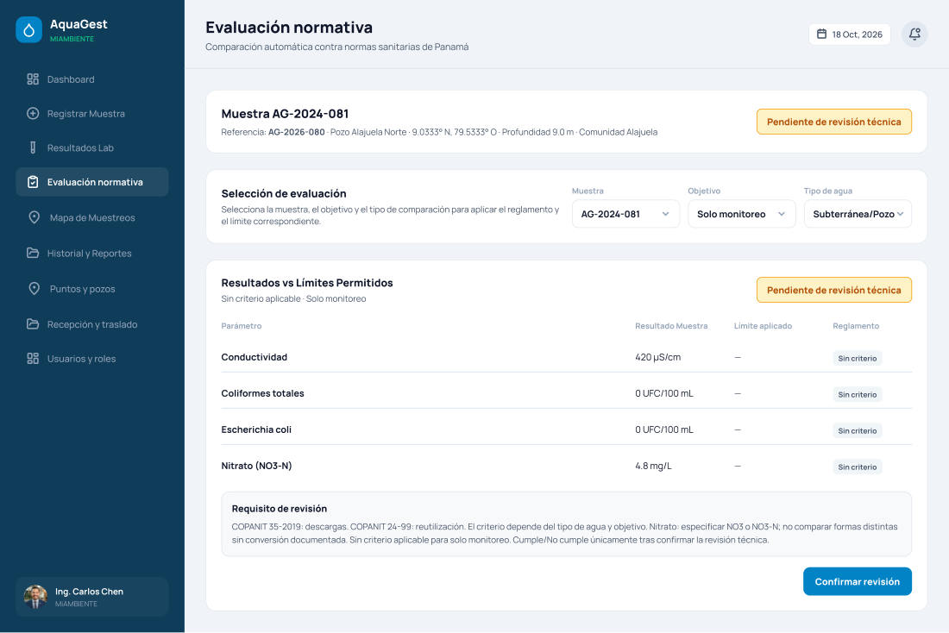This screenshot has height=633, width=949.
Task: Open the Muestra dropdown showing AG-2024-081
Action: point(625,214)
